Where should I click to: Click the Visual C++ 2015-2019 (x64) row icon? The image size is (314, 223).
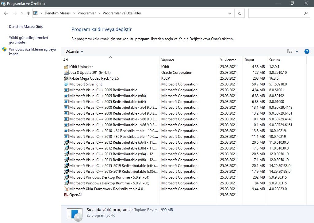pos(66,166)
